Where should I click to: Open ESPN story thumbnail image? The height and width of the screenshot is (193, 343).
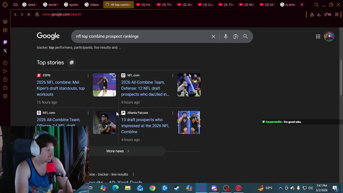point(104,85)
